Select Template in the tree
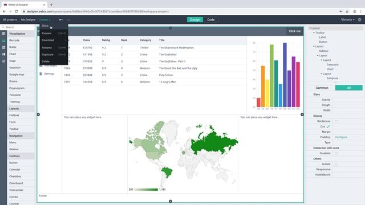This screenshot has height=205, width=365. [x=332, y=79]
